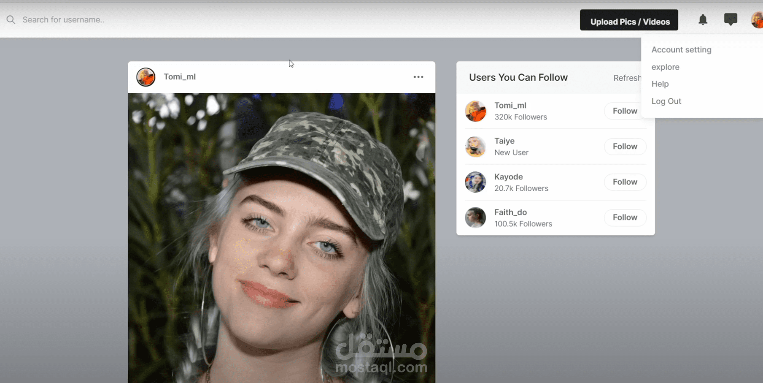The width and height of the screenshot is (763, 383).
Task: Click Faith_do's profile picture
Action: pos(475,217)
